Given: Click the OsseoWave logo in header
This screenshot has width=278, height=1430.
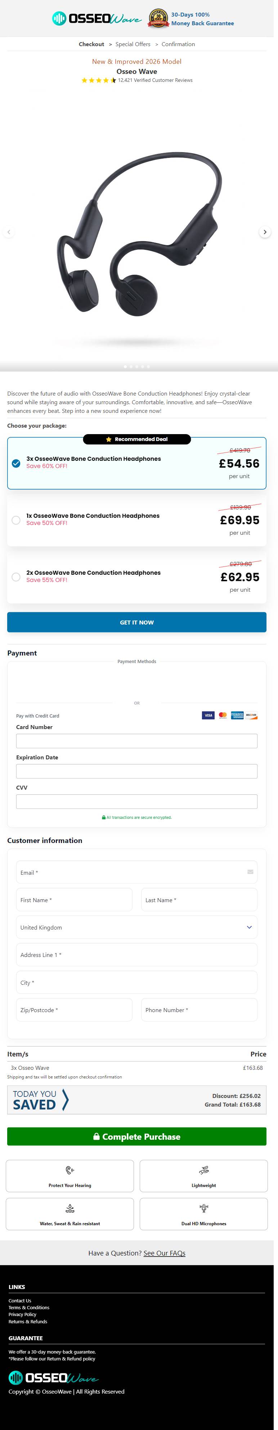Looking at the screenshot, I should point(97,19).
